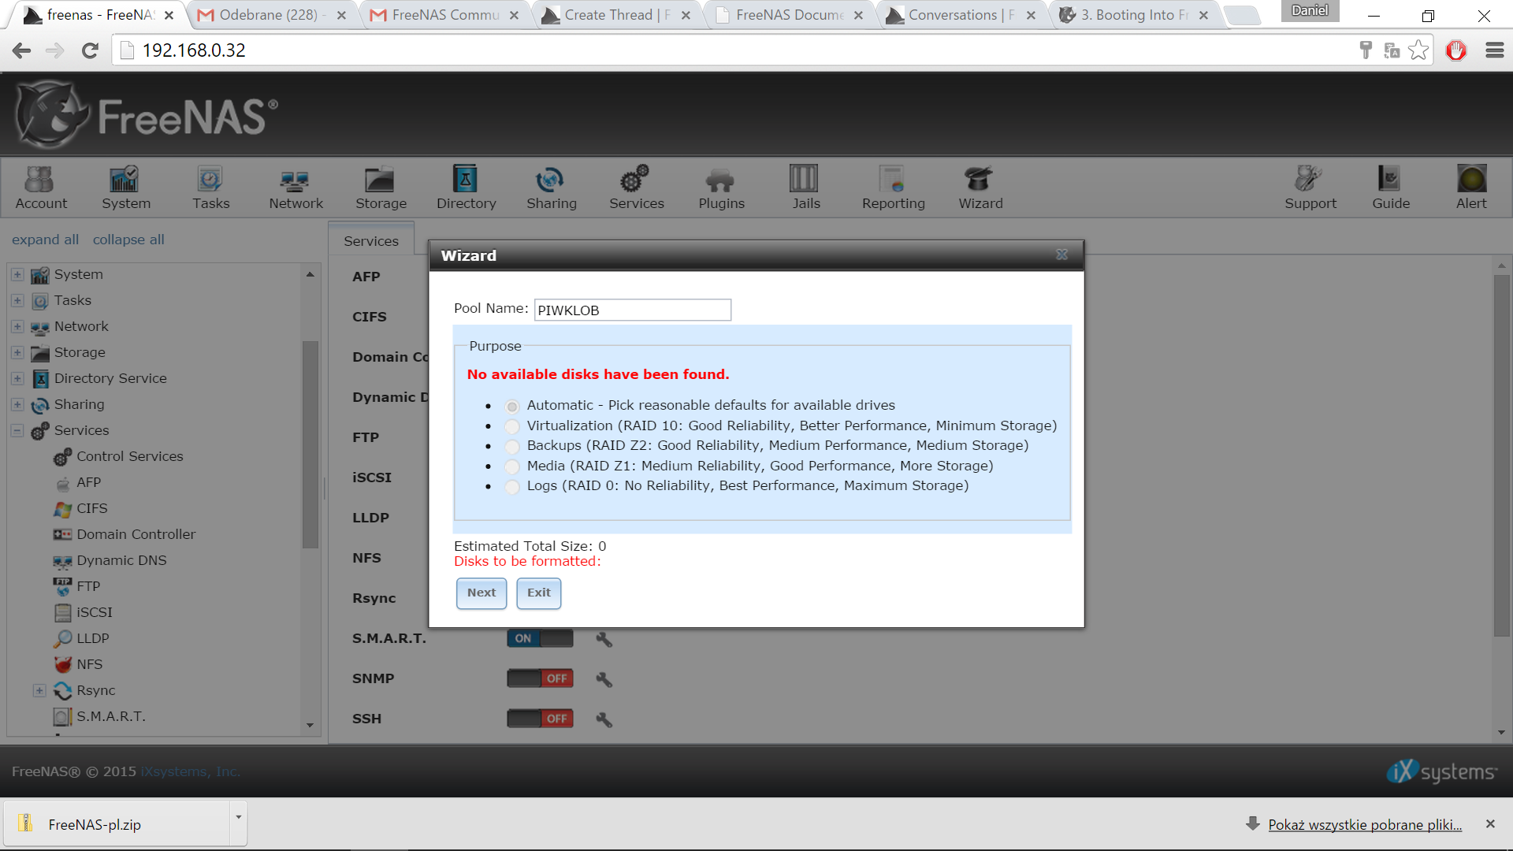The width and height of the screenshot is (1513, 851).
Task: Collapse the Services tree node
Action: click(17, 430)
